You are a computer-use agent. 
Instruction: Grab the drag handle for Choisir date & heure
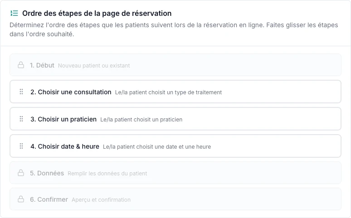21,146
